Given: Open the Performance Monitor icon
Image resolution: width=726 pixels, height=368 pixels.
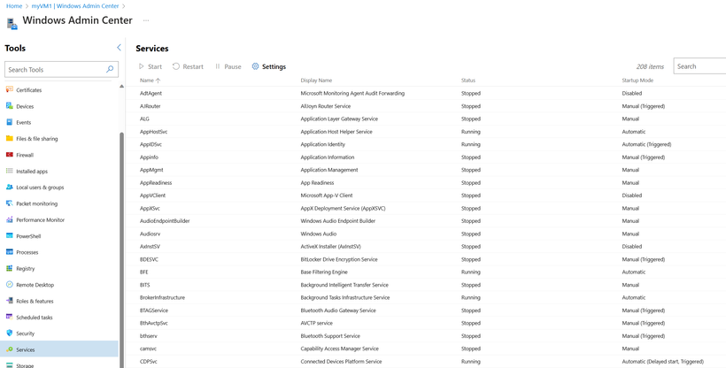Looking at the screenshot, I should click(9, 219).
